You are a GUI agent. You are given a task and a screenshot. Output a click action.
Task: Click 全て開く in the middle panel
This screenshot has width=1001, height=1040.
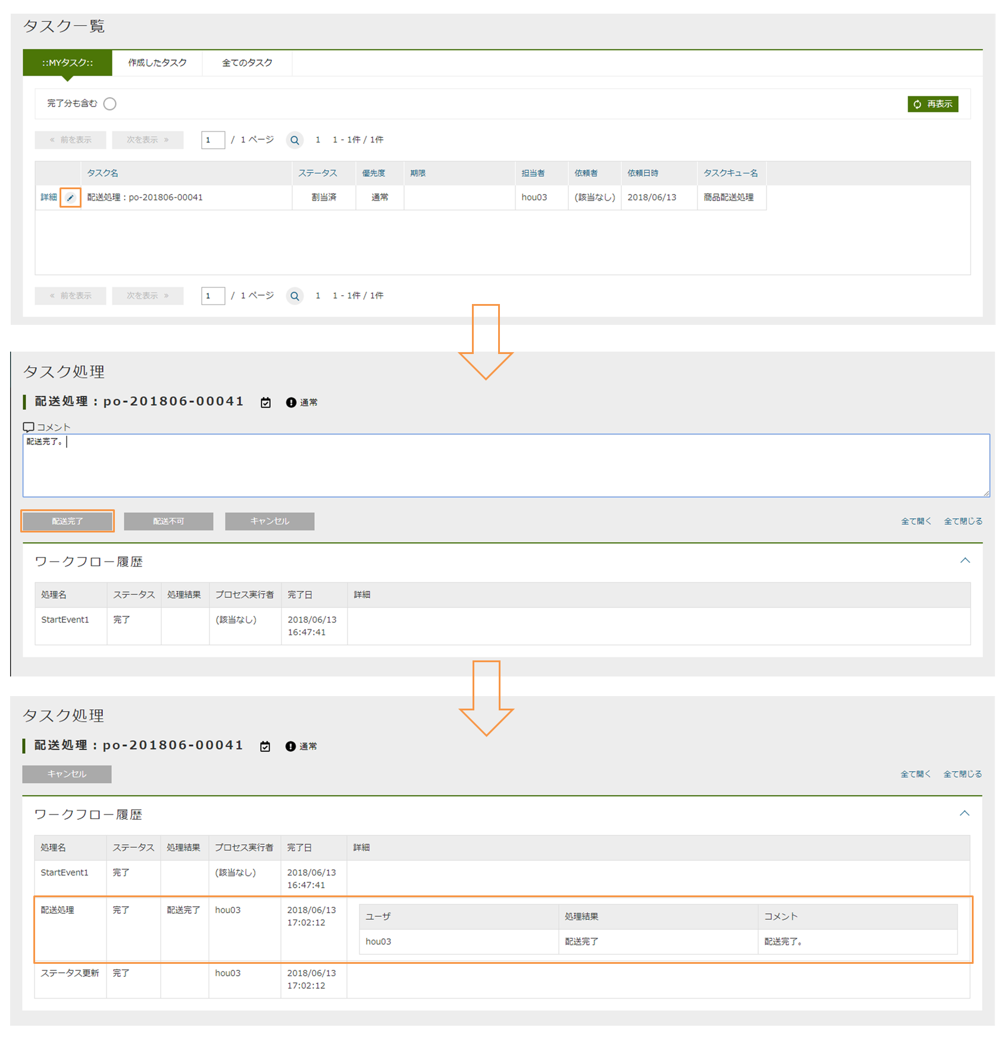tap(916, 521)
